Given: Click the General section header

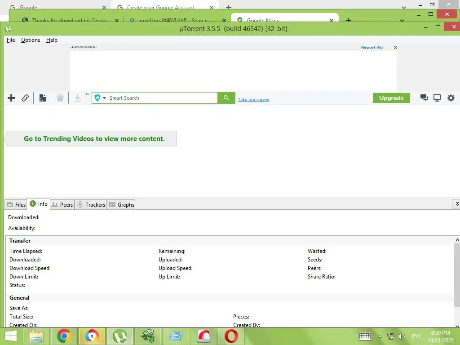Looking at the screenshot, I should click(19, 297).
